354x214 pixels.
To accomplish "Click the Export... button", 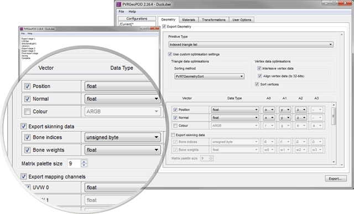I will pos(336,179).
